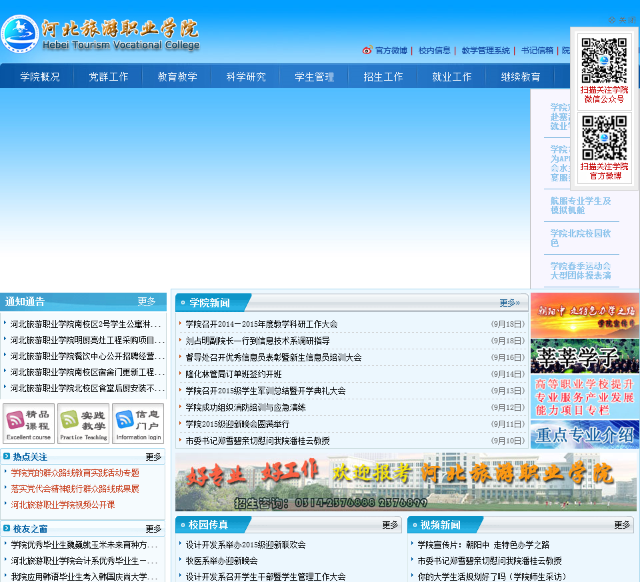The height and width of the screenshot is (582, 640).
Task: Open the 继续教育 menu
Action: [520, 77]
